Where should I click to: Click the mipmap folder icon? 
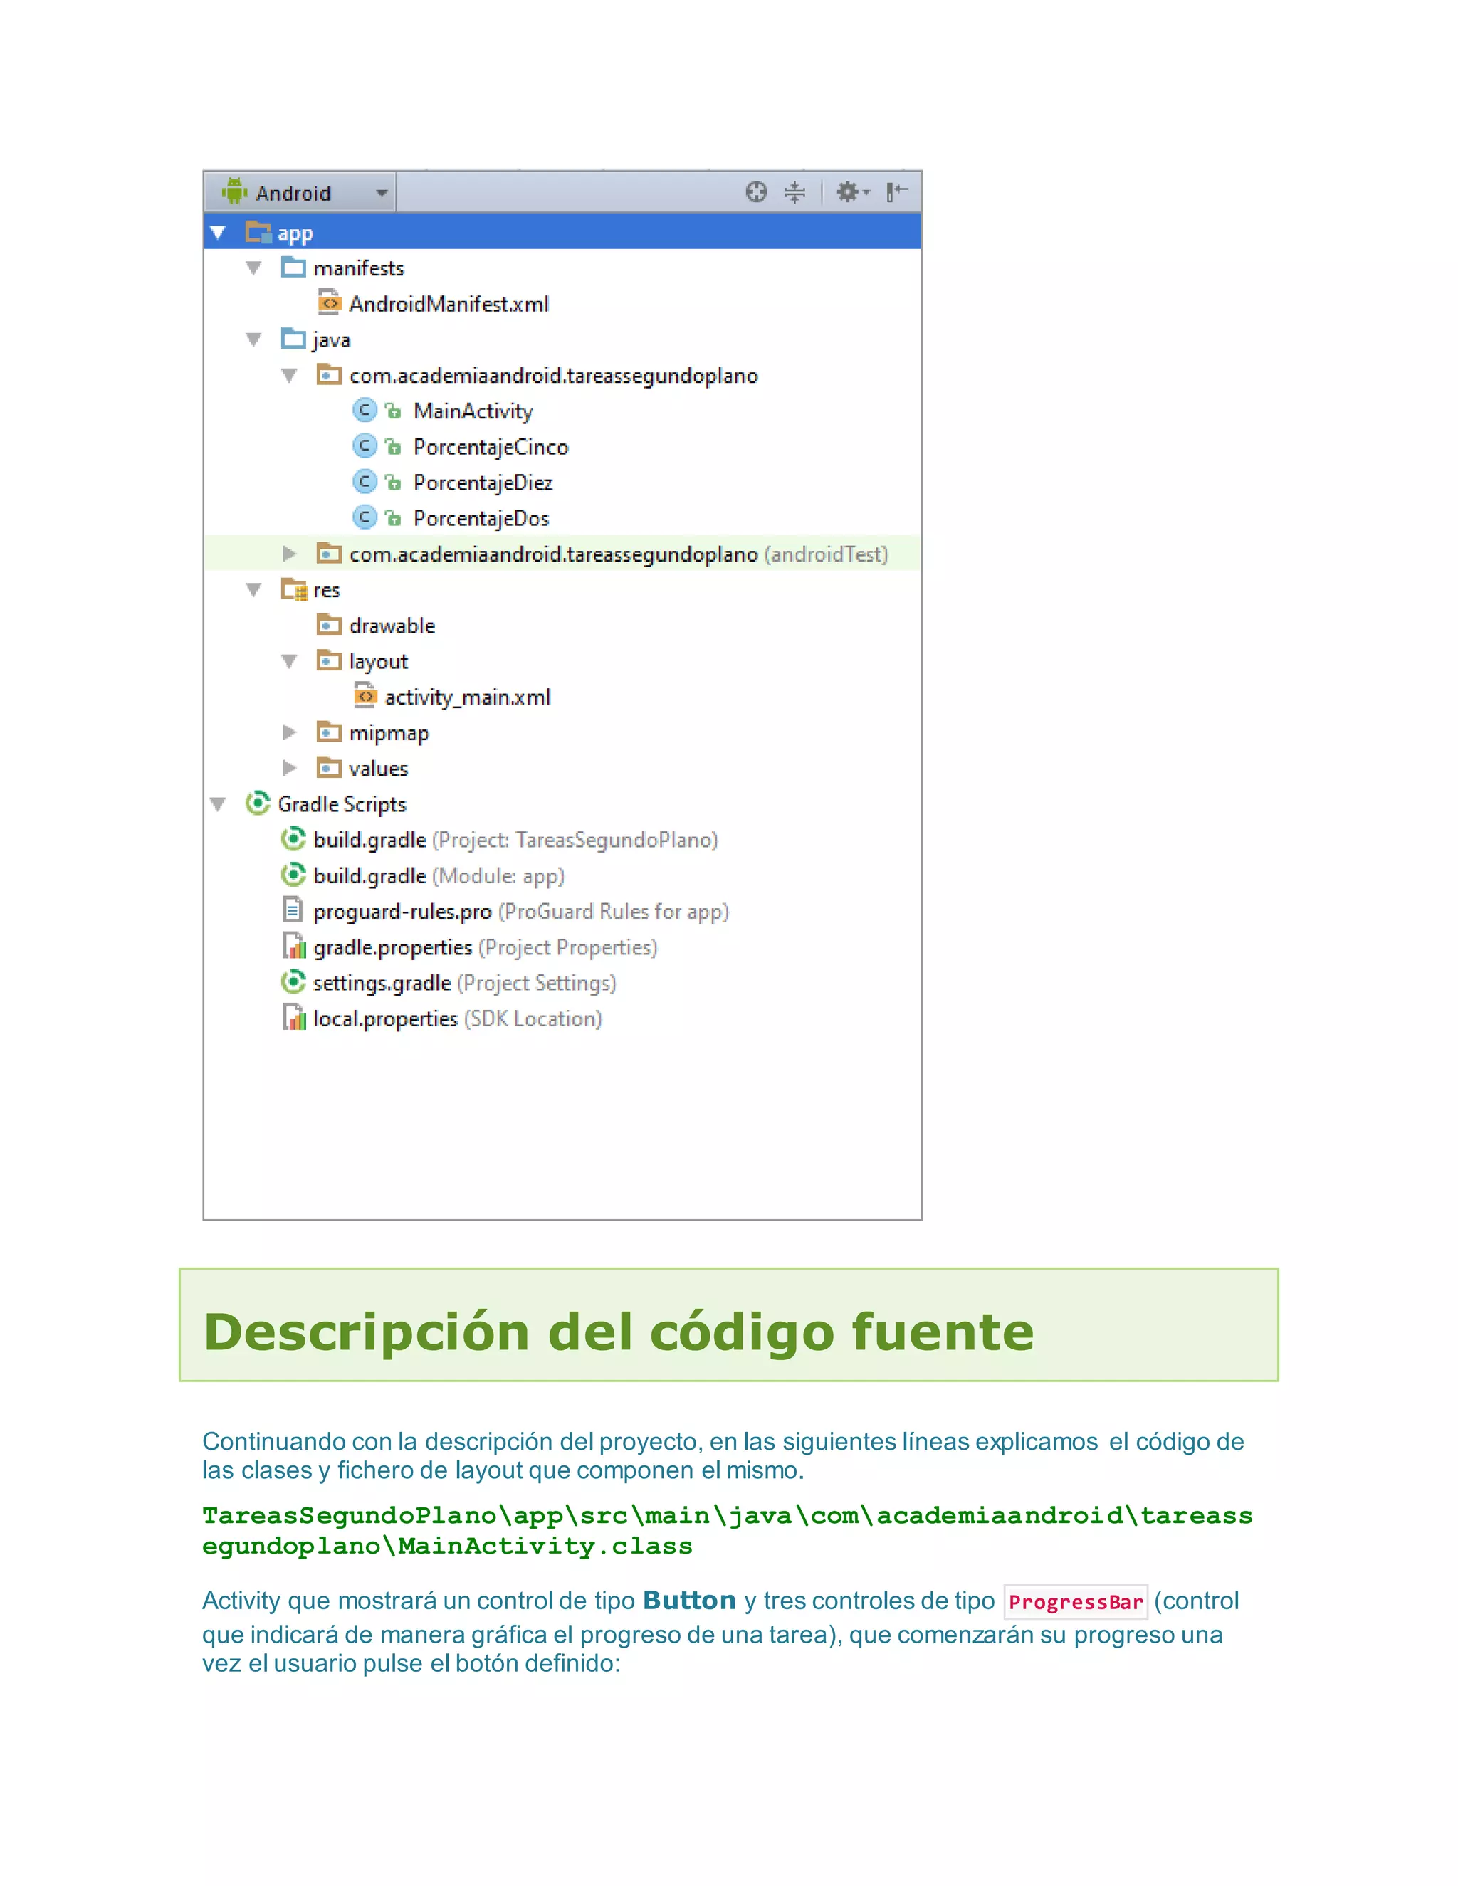pyautogui.click(x=329, y=732)
